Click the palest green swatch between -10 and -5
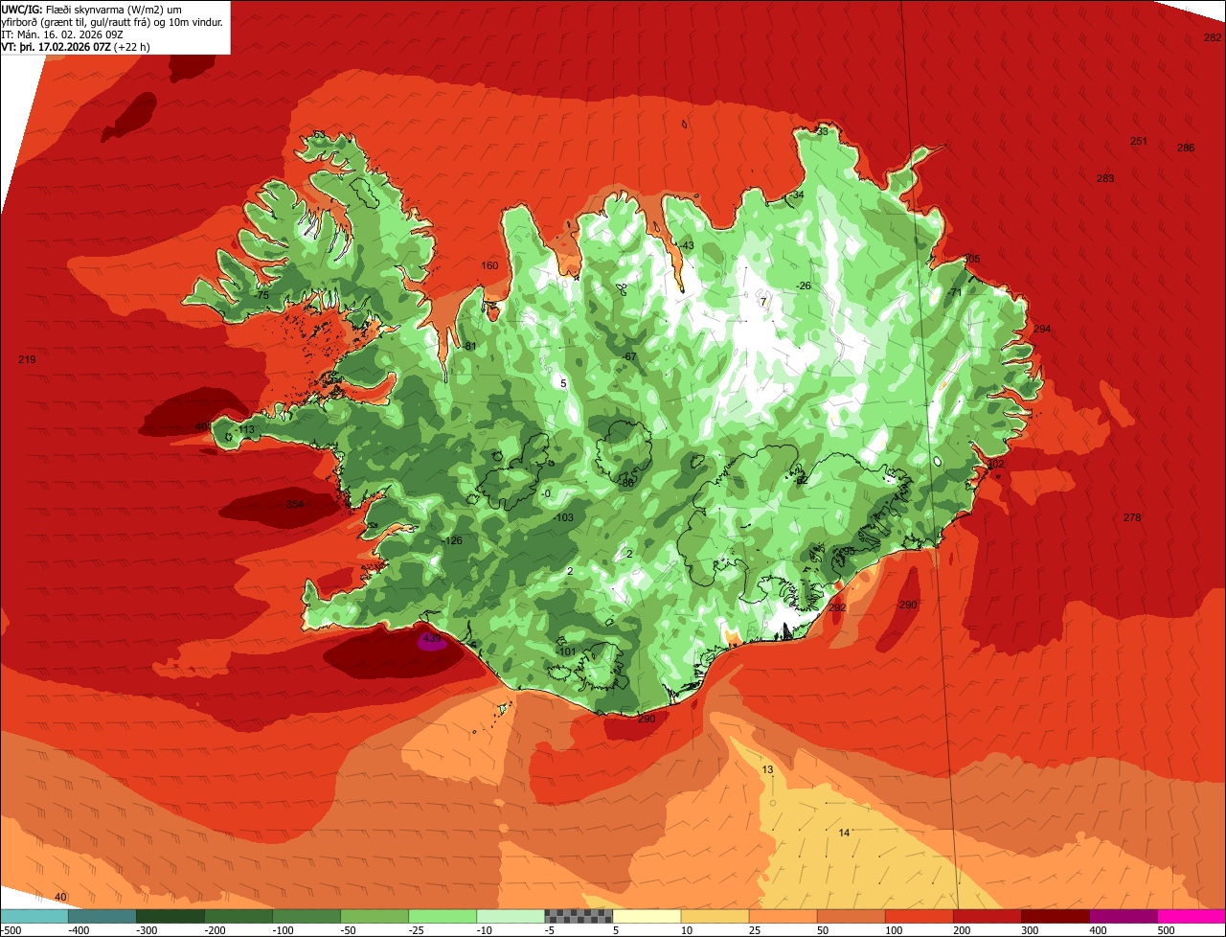 tap(511, 917)
